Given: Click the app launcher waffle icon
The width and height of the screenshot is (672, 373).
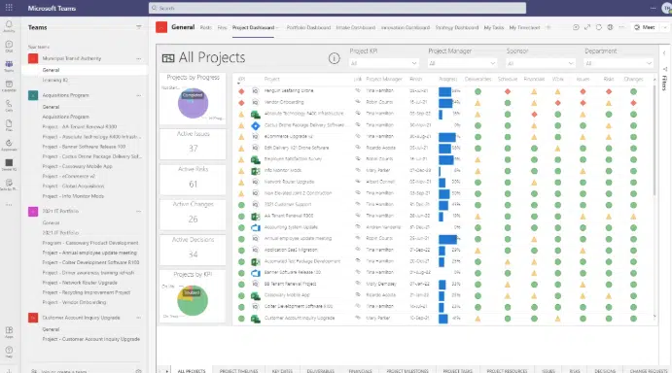Looking at the screenshot, I should [9, 8].
